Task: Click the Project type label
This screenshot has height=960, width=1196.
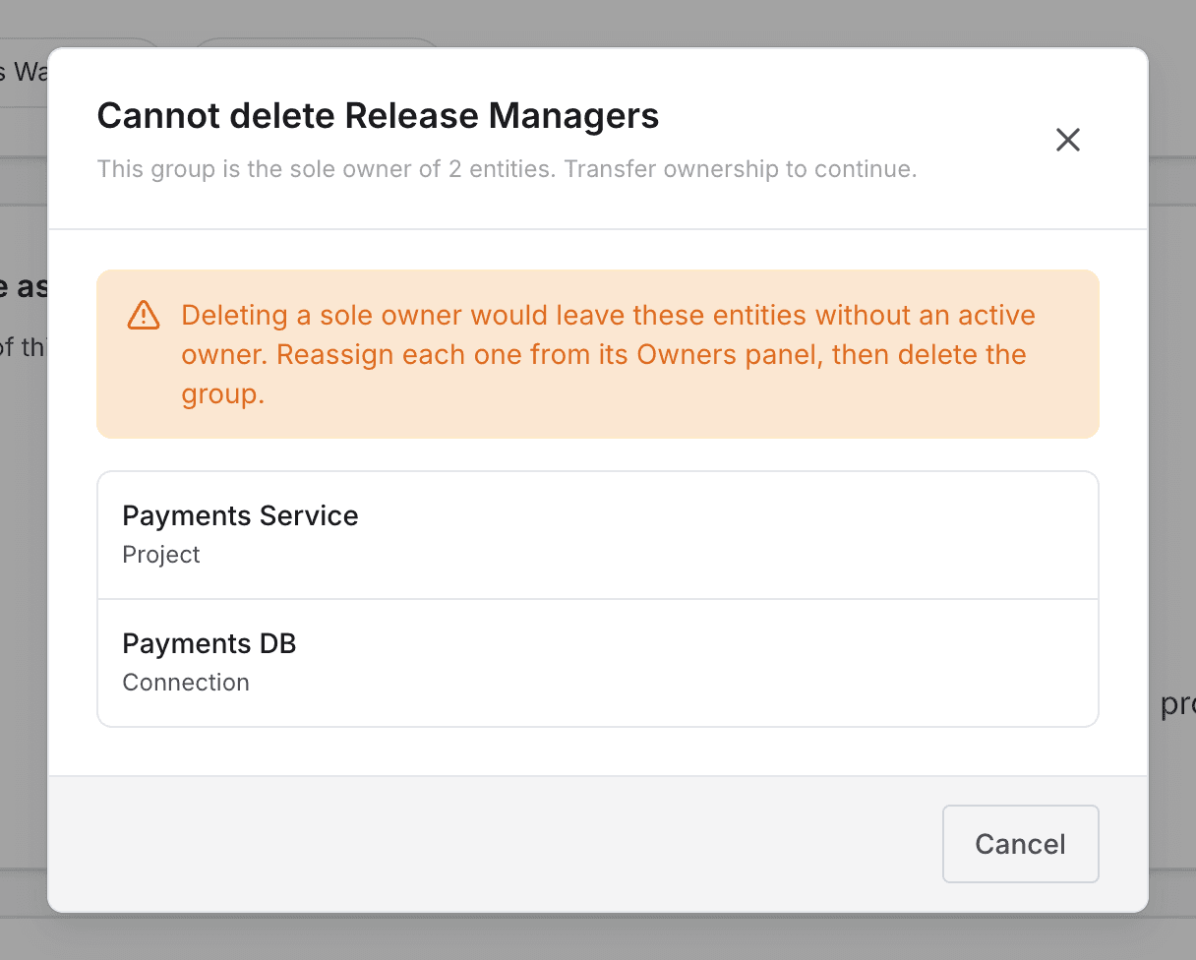Action: tap(161, 555)
